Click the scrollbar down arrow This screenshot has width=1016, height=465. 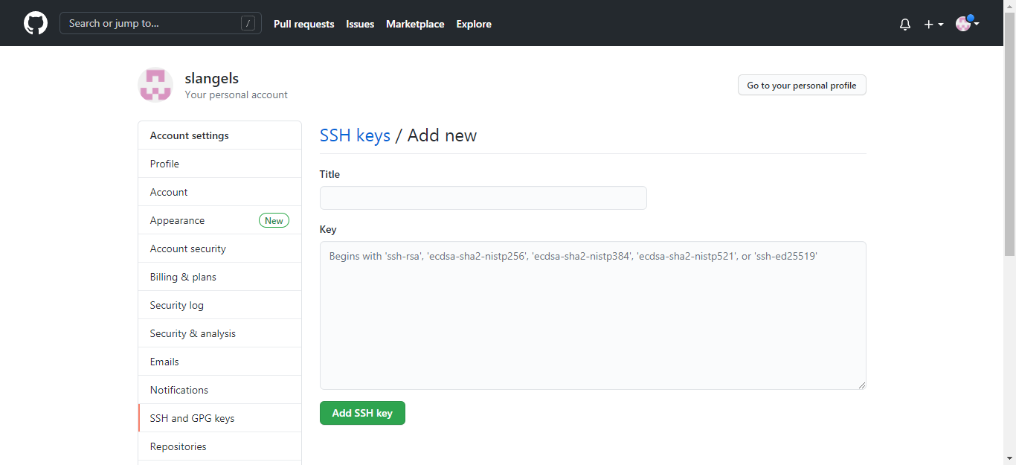click(x=1009, y=458)
